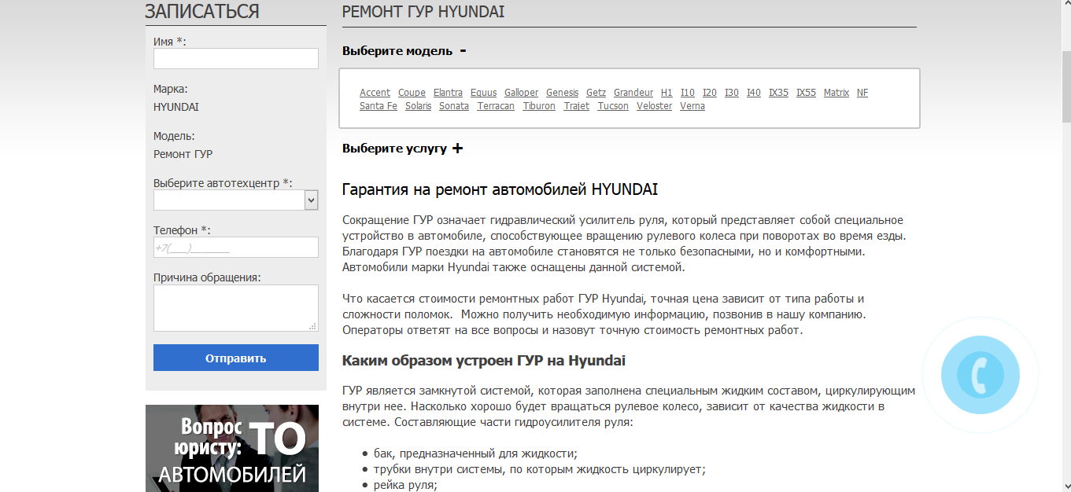This screenshot has width=1071, height=492.
Task: Open the NF model link
Action: (x=862, y=93)
